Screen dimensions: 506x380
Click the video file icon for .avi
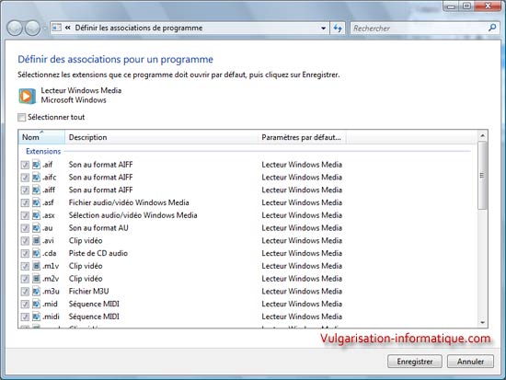pos(36,240)
